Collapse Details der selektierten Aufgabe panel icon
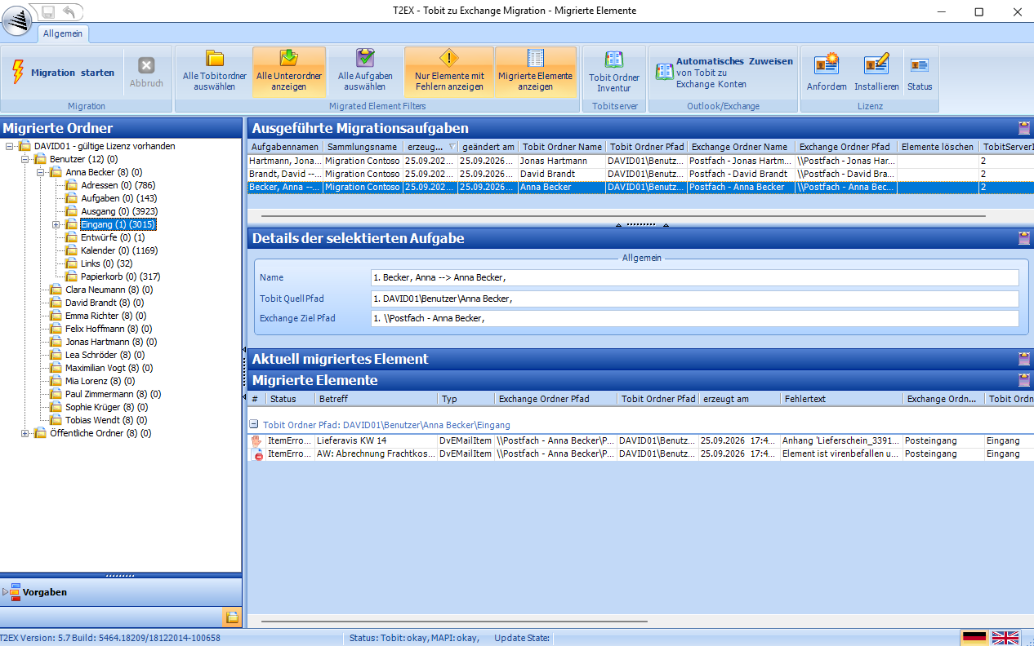The image size is (1034, 646). (x=1024, y=238)
